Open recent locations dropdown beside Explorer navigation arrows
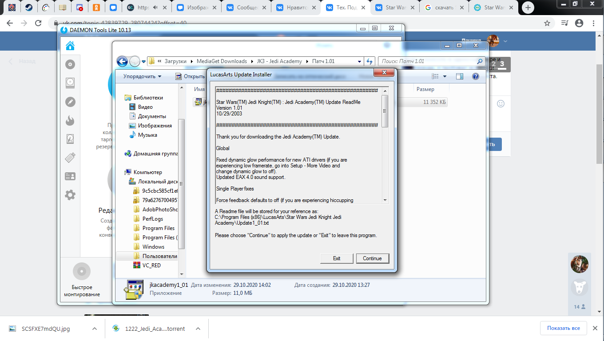The image size is (604, 341). coord(144,62)
